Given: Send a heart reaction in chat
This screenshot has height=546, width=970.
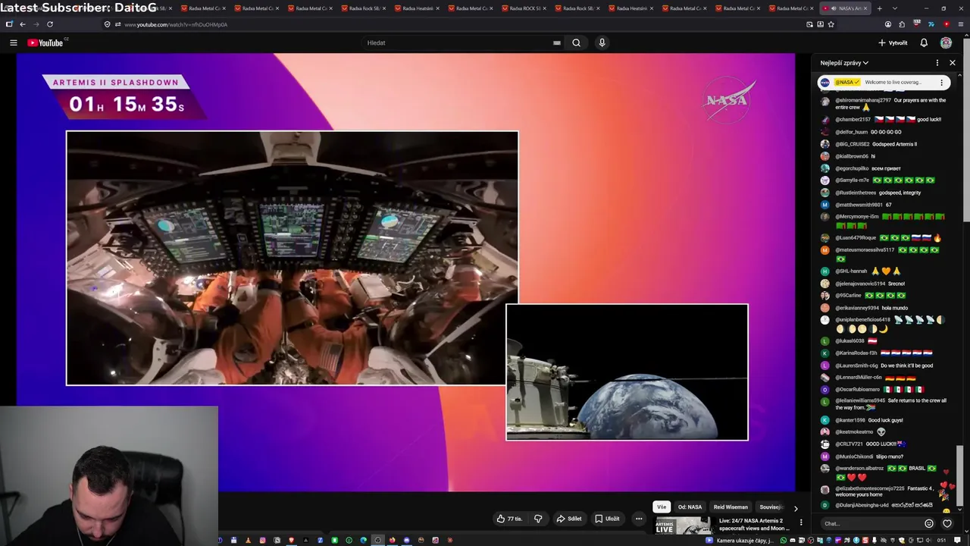Looking at the screenshot, I should coord(947,523).
